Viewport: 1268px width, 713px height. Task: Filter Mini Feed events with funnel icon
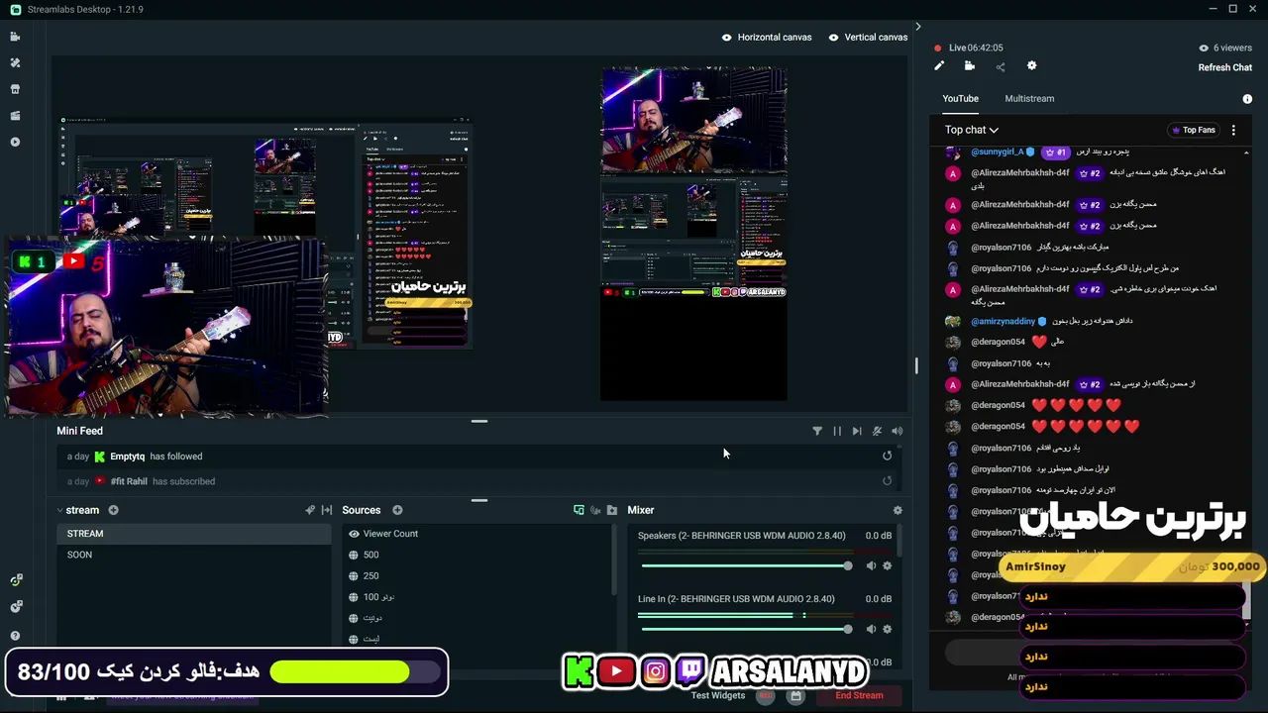[x=817, y=431]
